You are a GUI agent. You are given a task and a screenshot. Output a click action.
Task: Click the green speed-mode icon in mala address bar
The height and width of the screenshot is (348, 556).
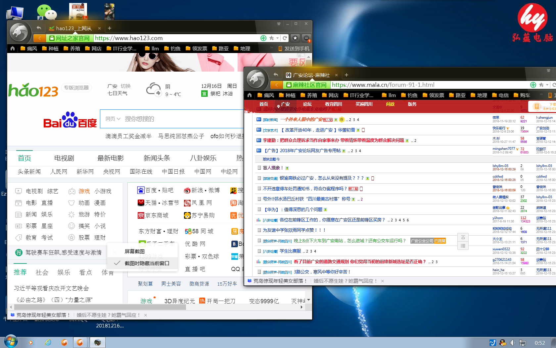click(x=533, y=85)
